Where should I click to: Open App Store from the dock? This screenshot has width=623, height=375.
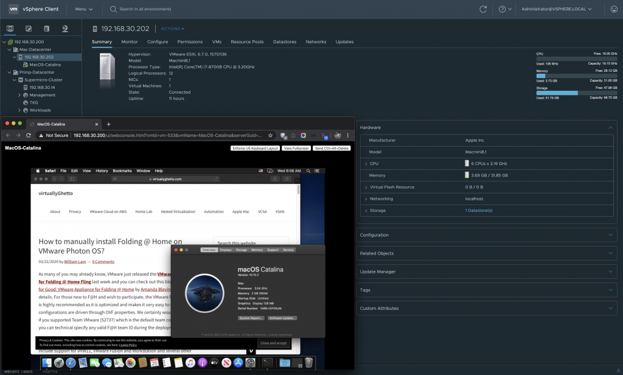(238, 363)
